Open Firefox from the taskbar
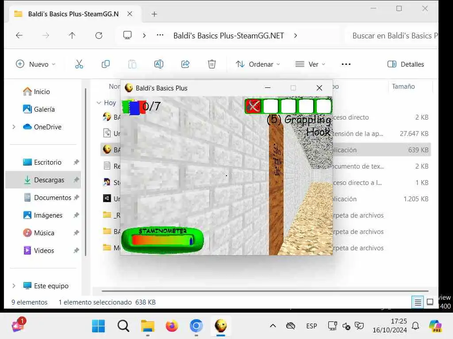The image size is (453, 339). (172, 326)
